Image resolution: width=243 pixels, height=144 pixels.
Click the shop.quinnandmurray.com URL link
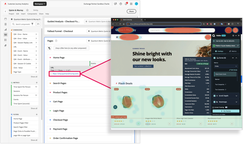click(65, 74)
